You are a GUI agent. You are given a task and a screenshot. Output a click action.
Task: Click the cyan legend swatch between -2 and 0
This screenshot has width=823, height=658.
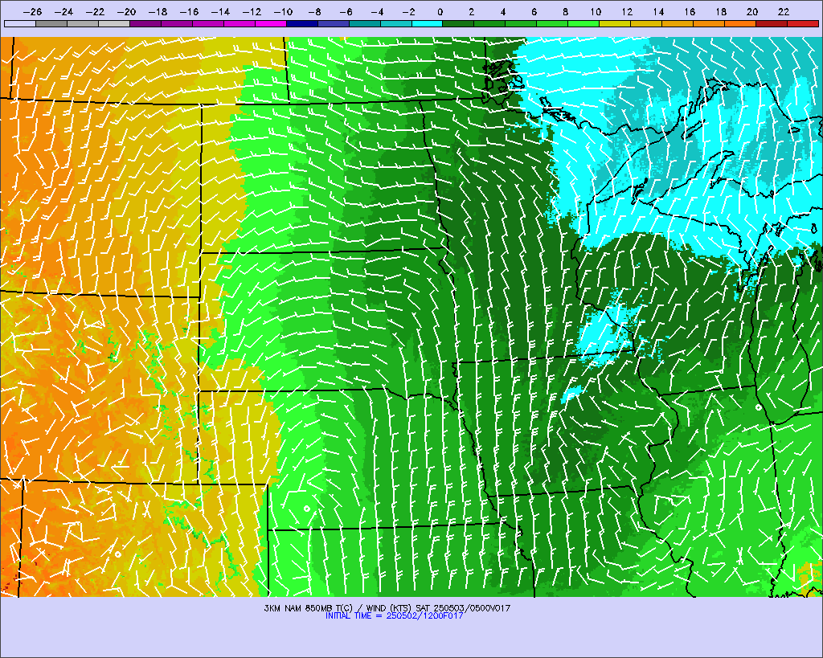point(428,23)
